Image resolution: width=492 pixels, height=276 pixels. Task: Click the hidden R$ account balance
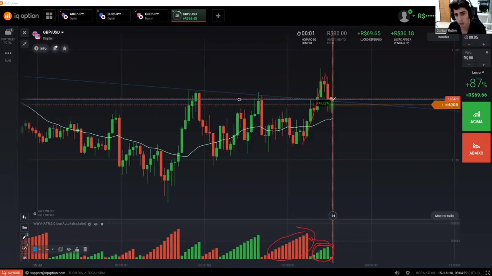(426, 16)
